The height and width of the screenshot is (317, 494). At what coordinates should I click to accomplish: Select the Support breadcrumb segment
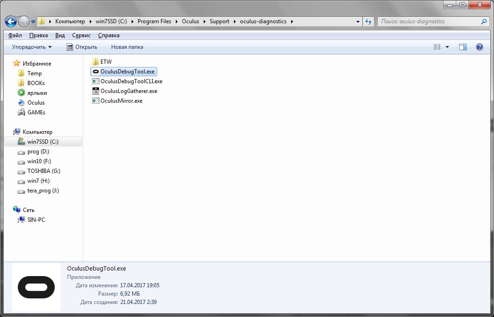(220, 21)
